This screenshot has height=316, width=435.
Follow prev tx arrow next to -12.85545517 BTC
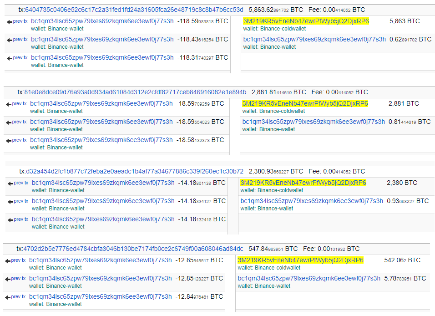pos(15,260)
